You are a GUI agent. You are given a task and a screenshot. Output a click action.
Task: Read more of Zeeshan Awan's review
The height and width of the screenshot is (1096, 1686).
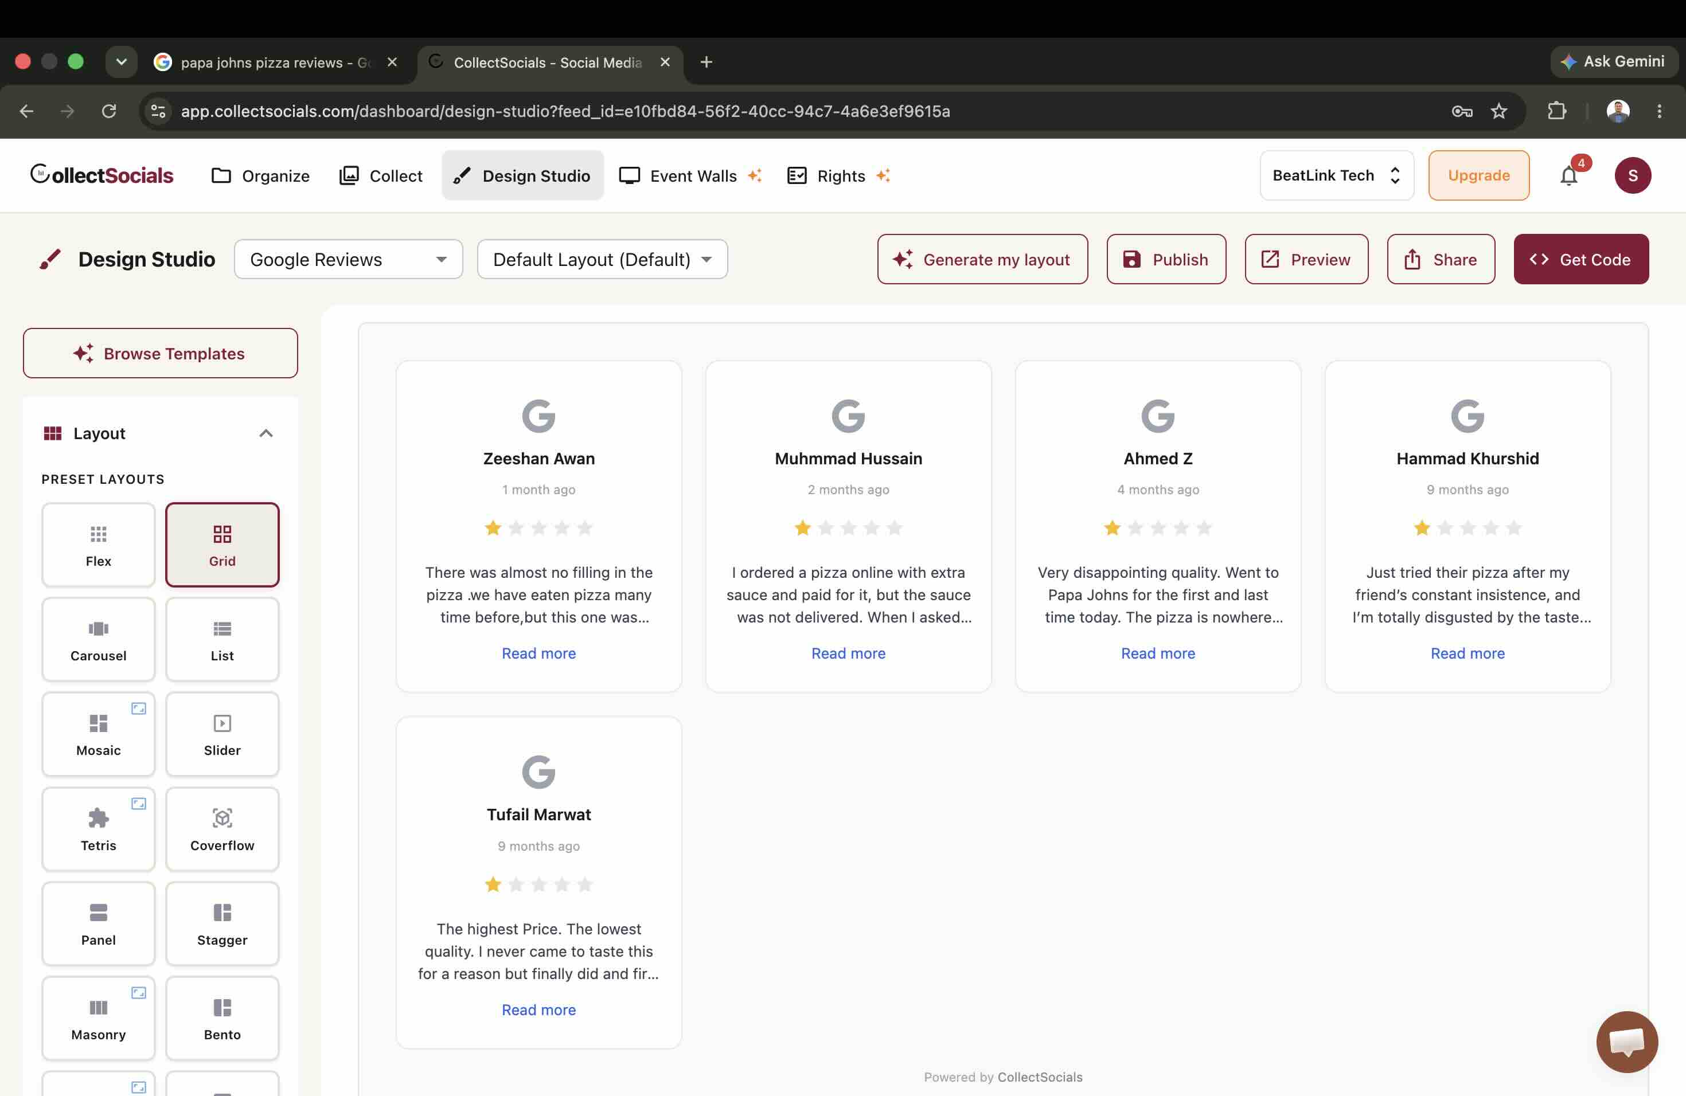[x=538, y=653]
